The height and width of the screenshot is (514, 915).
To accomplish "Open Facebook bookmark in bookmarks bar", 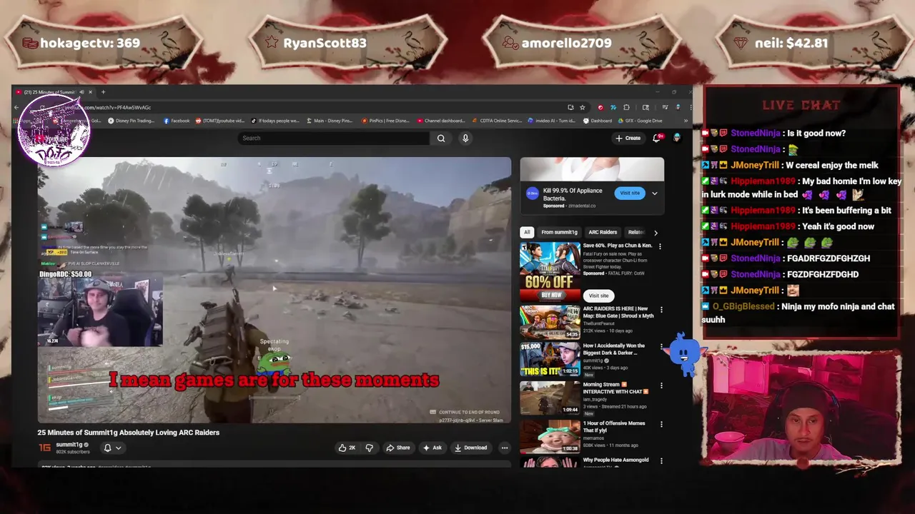I will [177, 121].
